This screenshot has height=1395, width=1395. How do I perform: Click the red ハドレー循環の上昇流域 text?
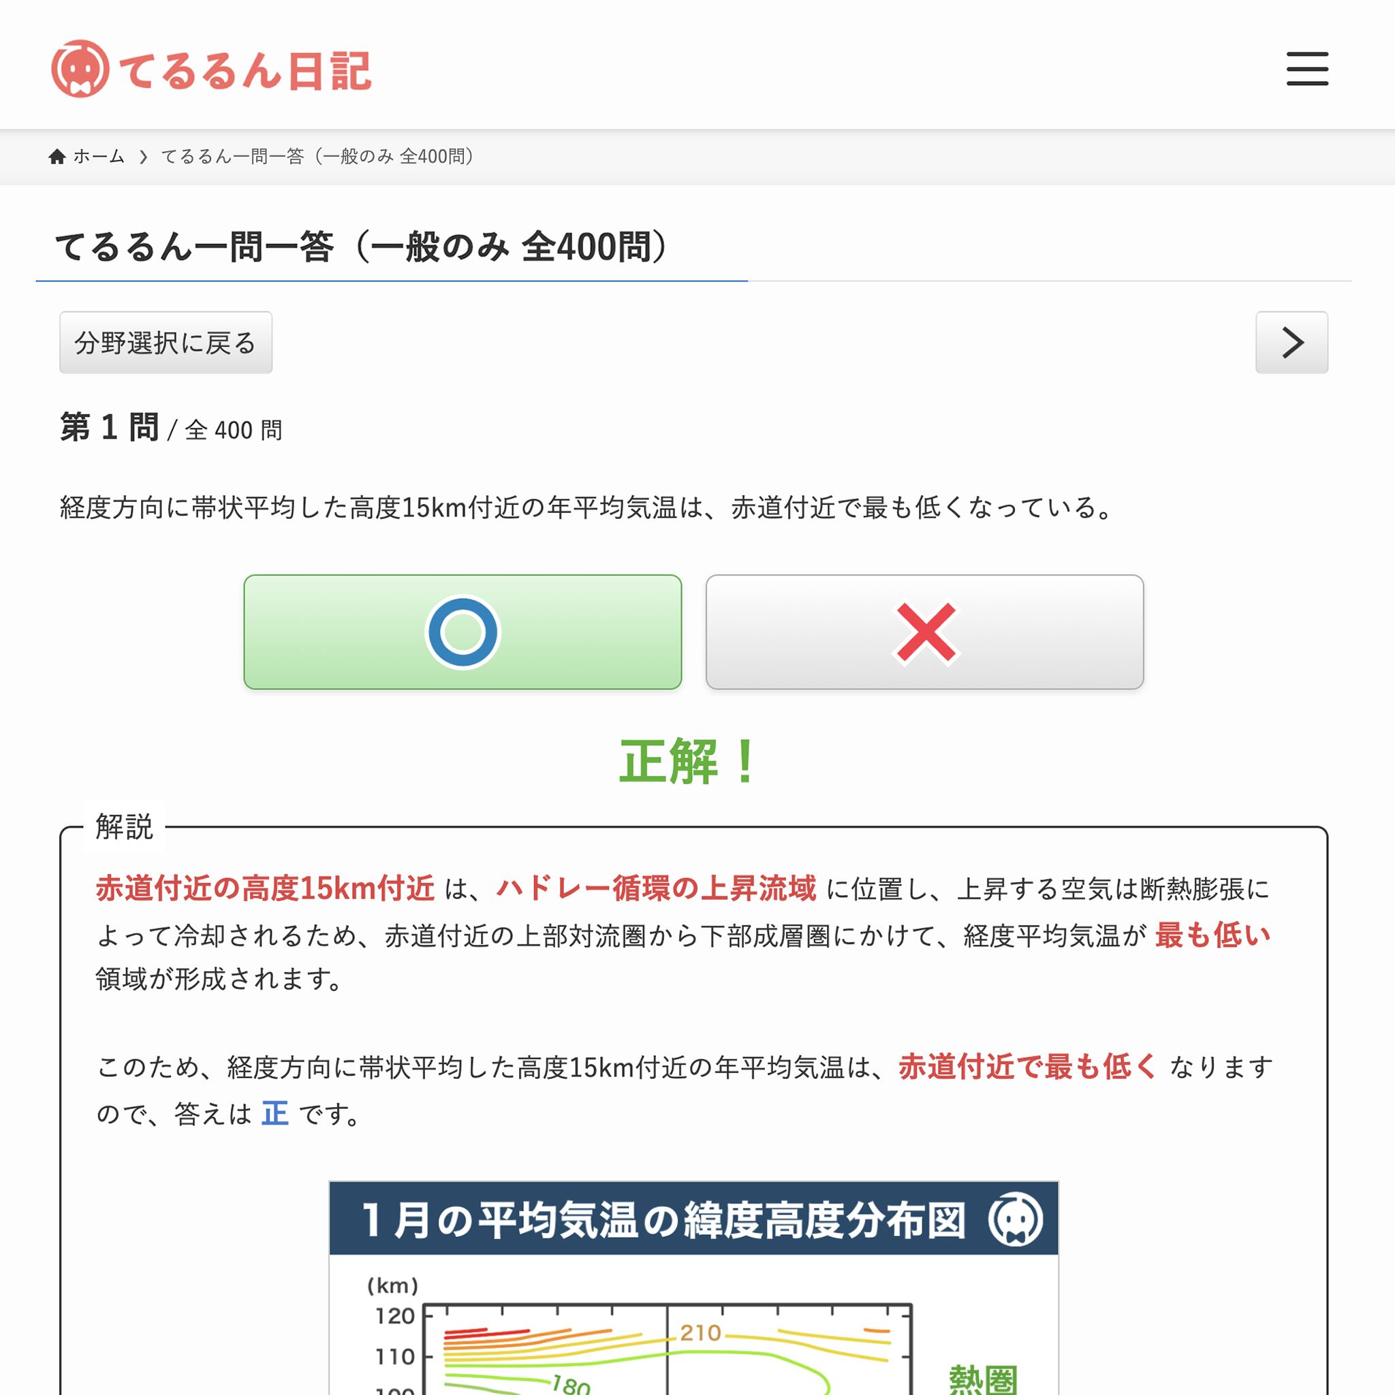click(656, 888)
